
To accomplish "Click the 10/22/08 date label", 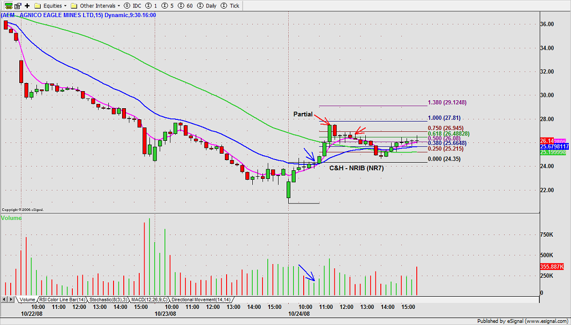I will tap(32, 313).
